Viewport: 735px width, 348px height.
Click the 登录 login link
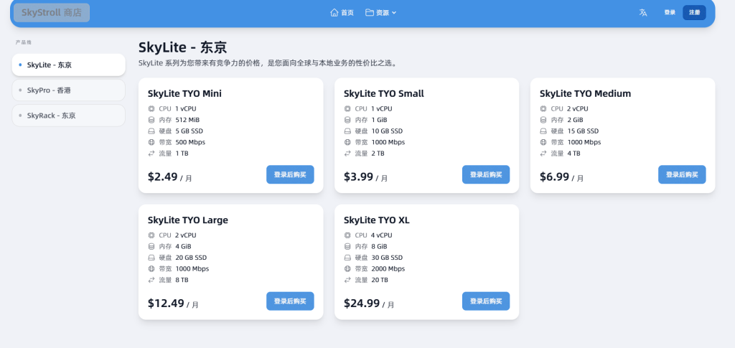670,12
